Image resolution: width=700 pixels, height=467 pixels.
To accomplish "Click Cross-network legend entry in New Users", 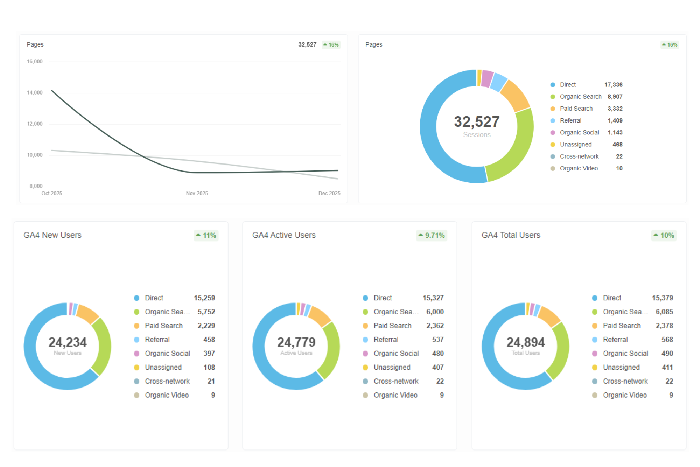I will (x=167, y=381).
